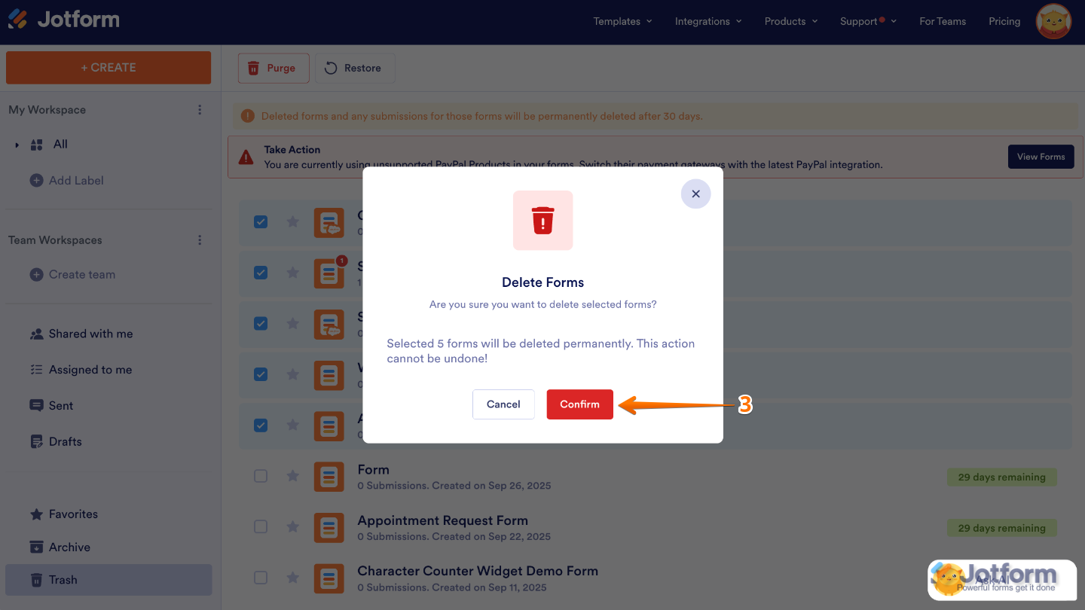Click the Jotform logo in header

(63, 20)
